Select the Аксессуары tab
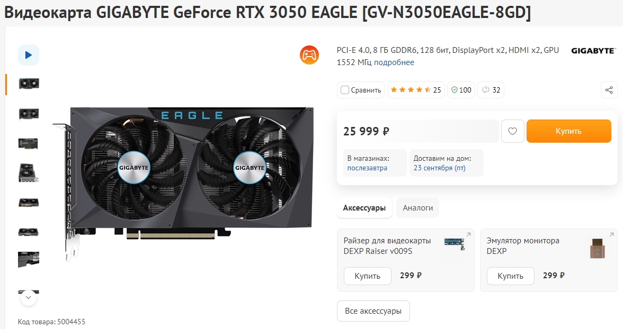Viewport: 623px width, 329px height. pos(364,208)
